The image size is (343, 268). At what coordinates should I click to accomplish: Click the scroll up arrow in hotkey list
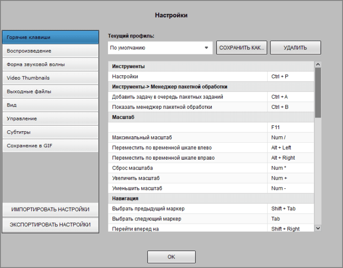318,65
